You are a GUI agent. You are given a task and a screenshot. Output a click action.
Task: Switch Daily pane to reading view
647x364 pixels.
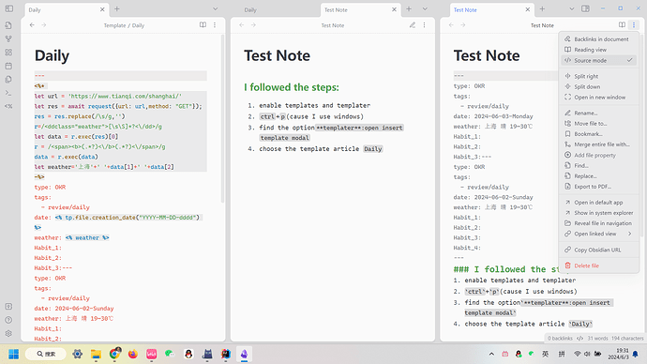coord(203,25)
